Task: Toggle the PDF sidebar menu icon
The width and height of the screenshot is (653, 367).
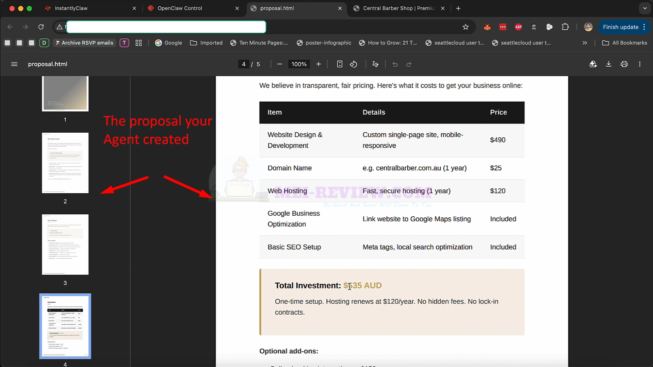Action: (x=14, y=64)
